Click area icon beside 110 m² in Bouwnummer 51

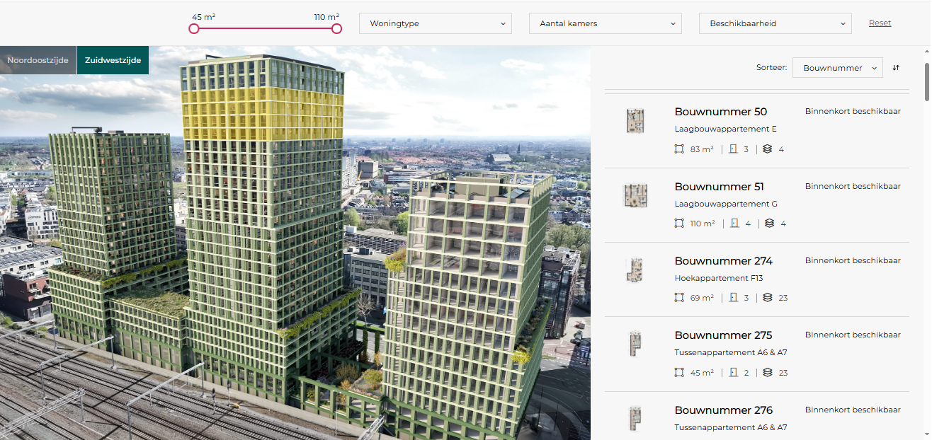(680, 224)
